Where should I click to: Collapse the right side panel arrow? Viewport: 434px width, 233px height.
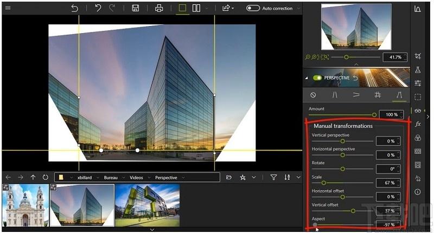click(428, 116)
